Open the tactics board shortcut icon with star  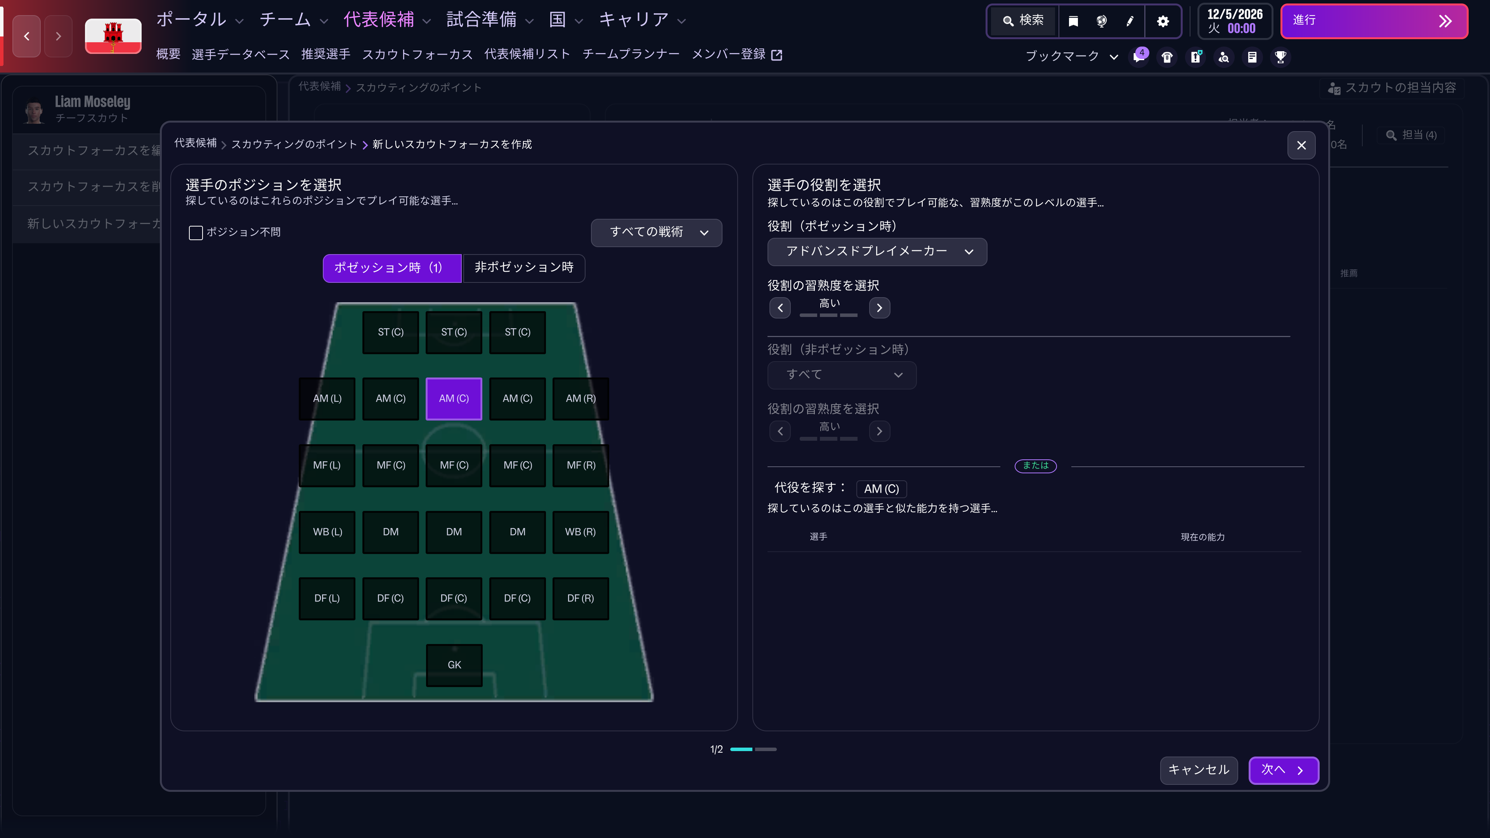tap(1195, 57)
